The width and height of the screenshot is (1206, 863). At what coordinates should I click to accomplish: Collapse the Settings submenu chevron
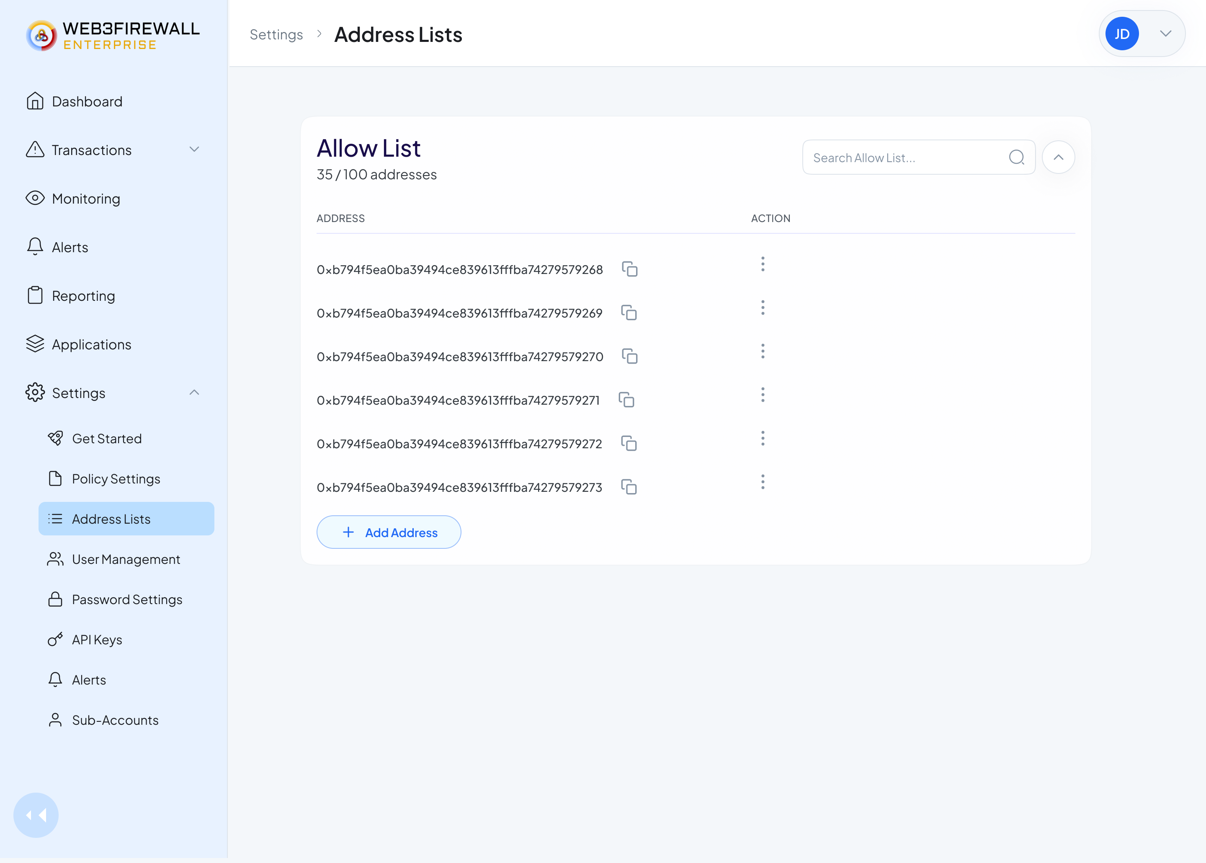pos(194,393)
